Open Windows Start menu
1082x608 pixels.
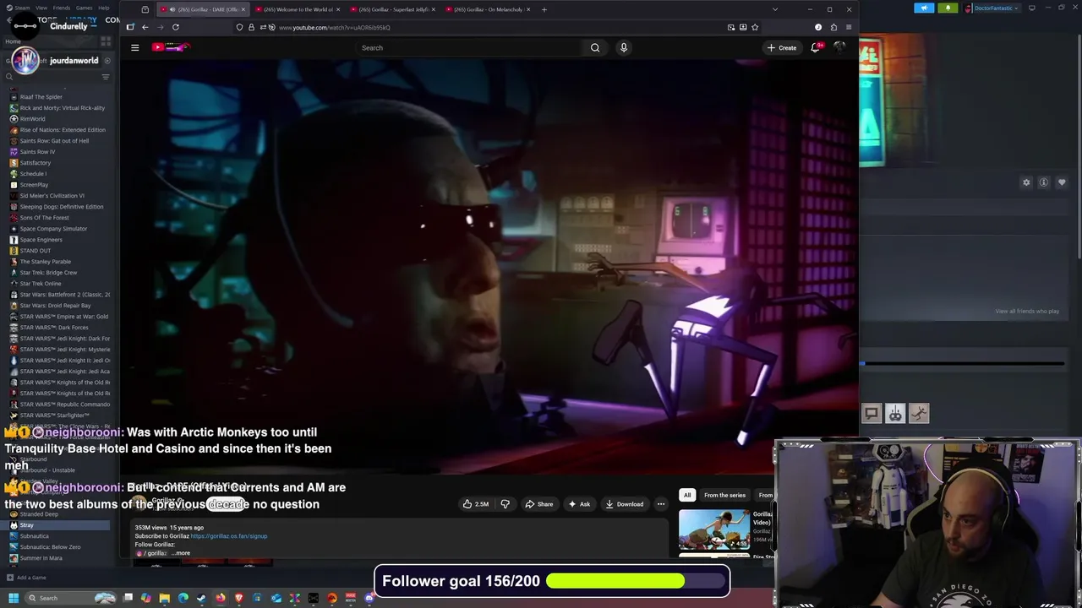[13, 598]
